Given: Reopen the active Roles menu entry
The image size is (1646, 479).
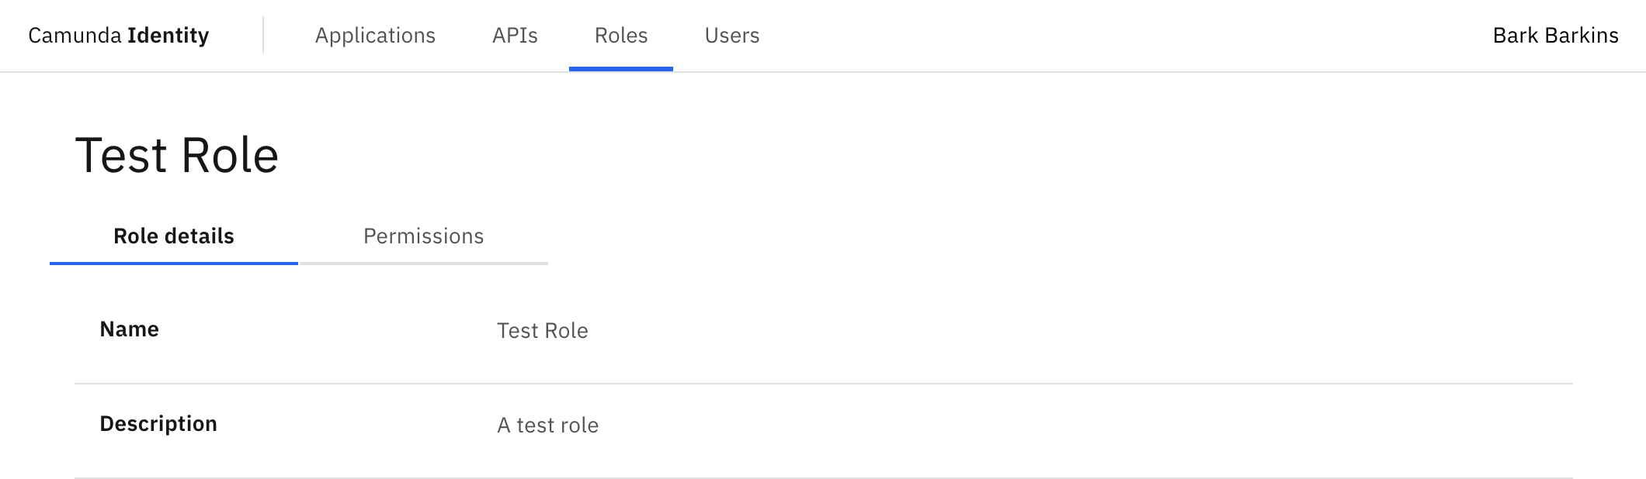Looking at the screenshot, I should pos(621,36).
